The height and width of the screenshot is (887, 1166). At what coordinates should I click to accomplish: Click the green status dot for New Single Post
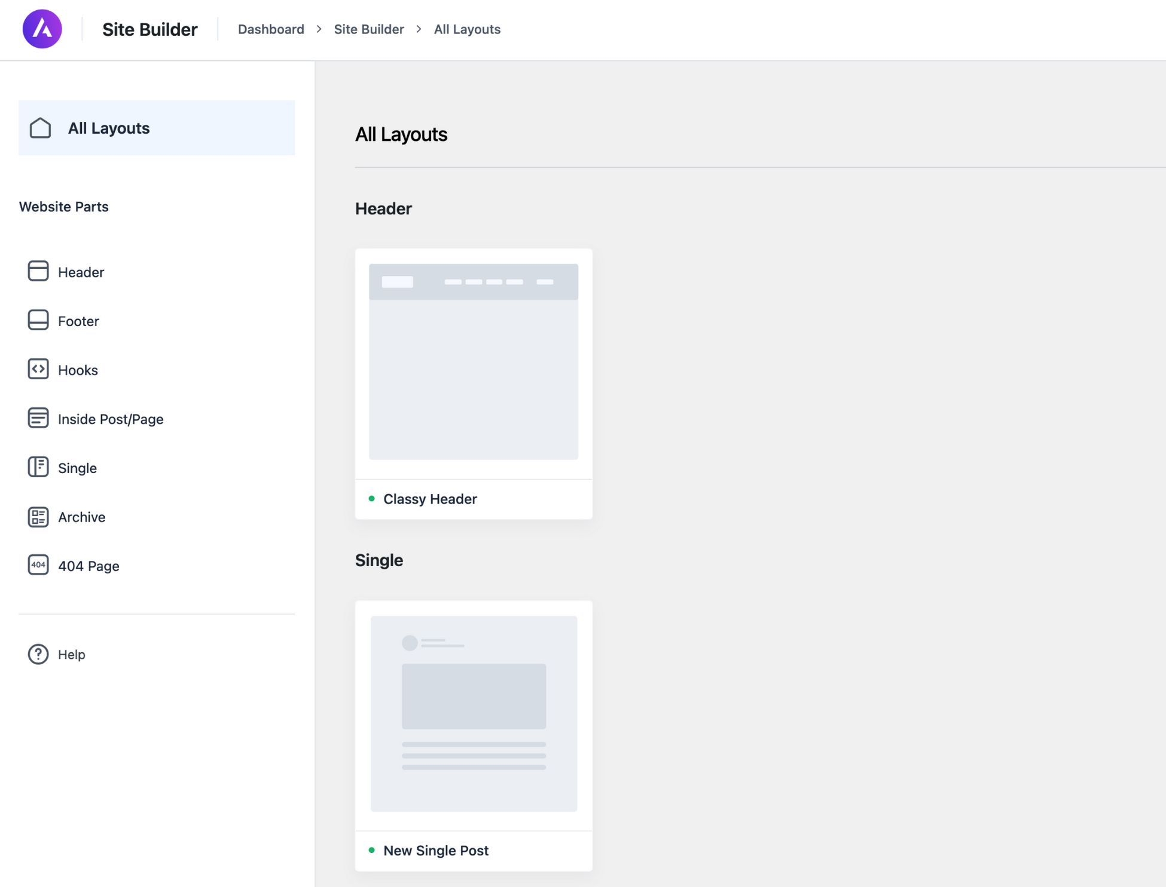pos(372,850)
